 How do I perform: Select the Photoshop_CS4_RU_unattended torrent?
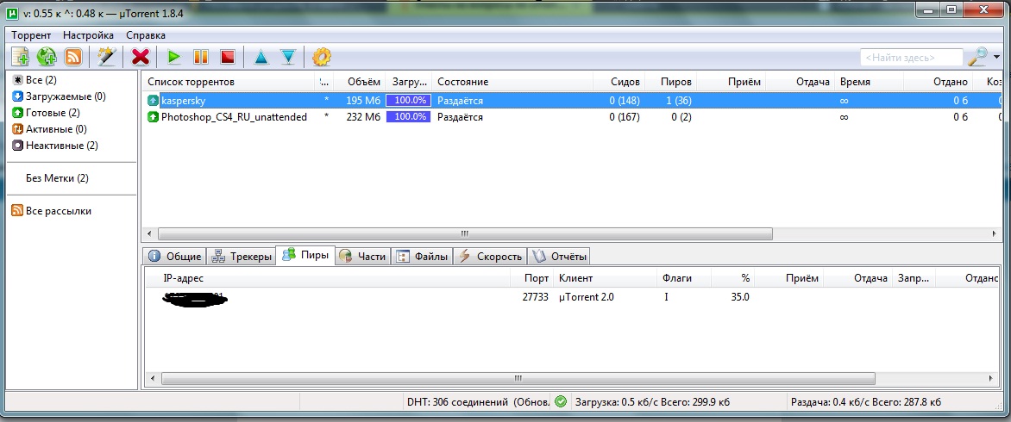coord(573,117)
